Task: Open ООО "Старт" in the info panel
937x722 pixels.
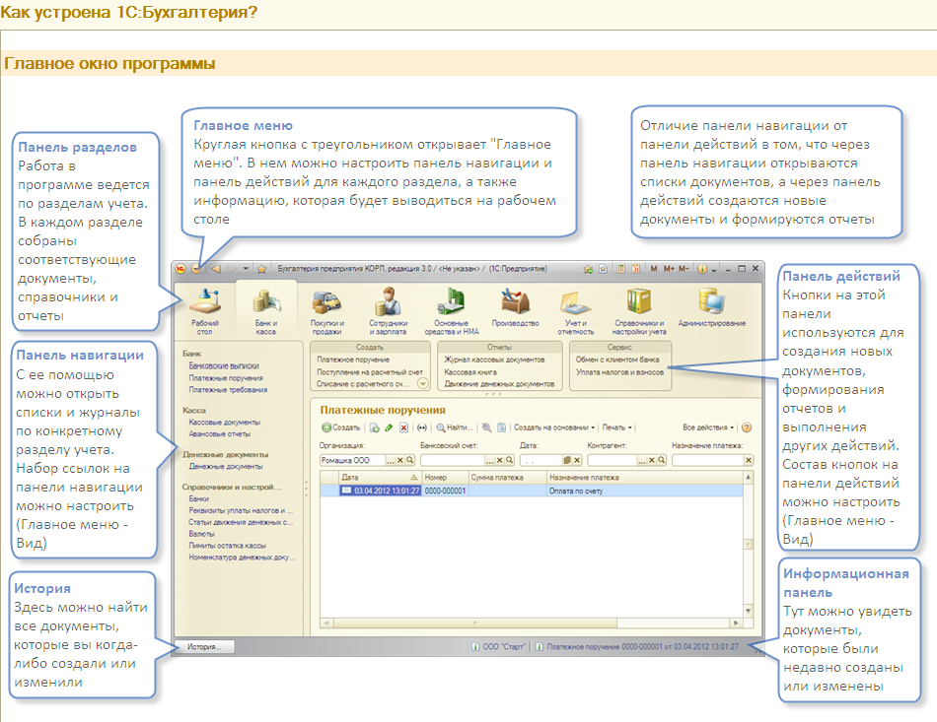Action: tap(498, 647)
